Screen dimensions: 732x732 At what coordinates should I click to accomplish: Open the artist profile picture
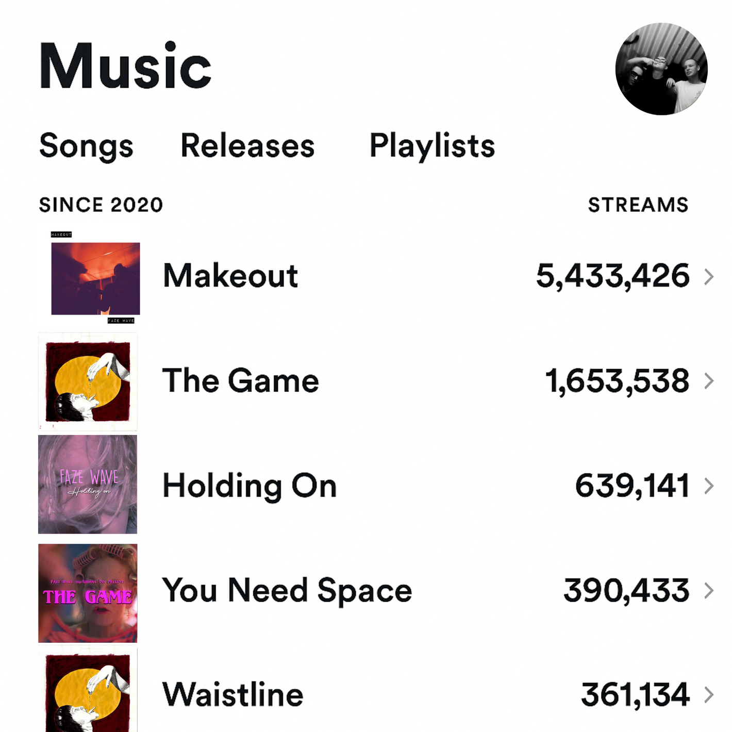(x=661, y=69)
